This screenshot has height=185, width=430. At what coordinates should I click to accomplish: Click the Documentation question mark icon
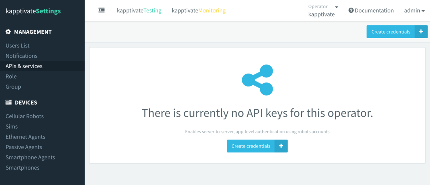(351, 11)
